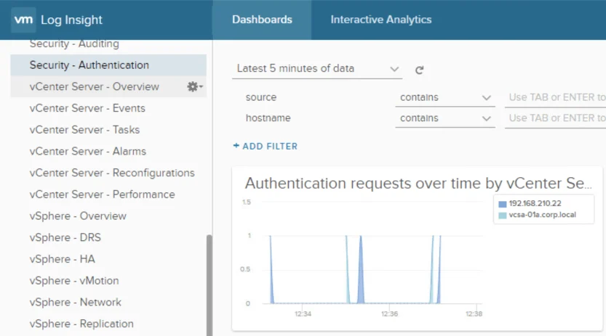Toggle vcsa-01a.corp.local legend swatch
This screenshot has height=336, width=606.
[503, 216]
